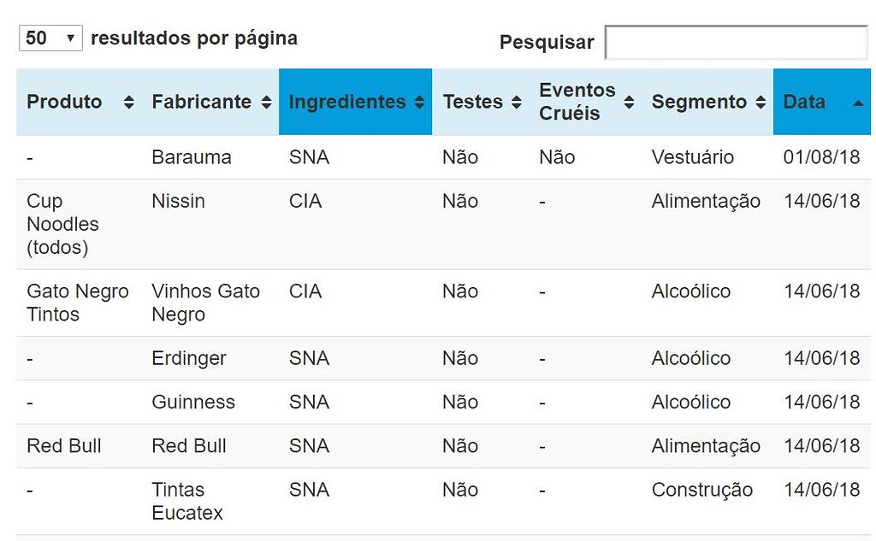Viewport: 876px width, 541px height.
Task: Sort table by Produto column header
Action: coord(64,102)
